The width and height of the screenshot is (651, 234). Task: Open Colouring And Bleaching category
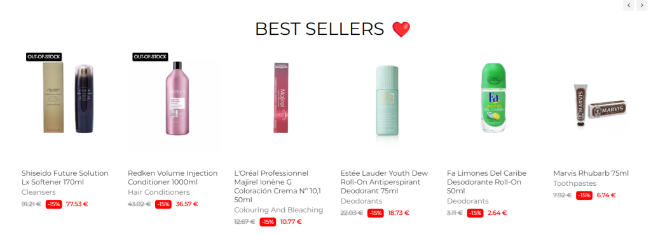278,210
